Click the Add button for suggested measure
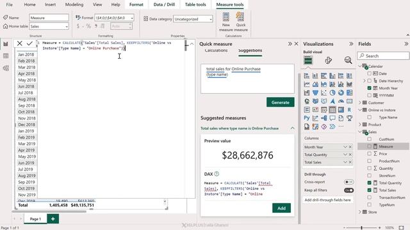Screen dimensions: 410x230 click(x=281, y=208)
